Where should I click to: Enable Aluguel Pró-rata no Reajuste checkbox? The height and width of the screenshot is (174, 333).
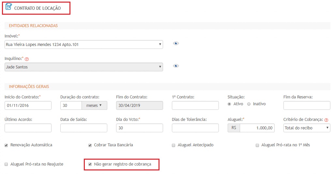(6, 164)
